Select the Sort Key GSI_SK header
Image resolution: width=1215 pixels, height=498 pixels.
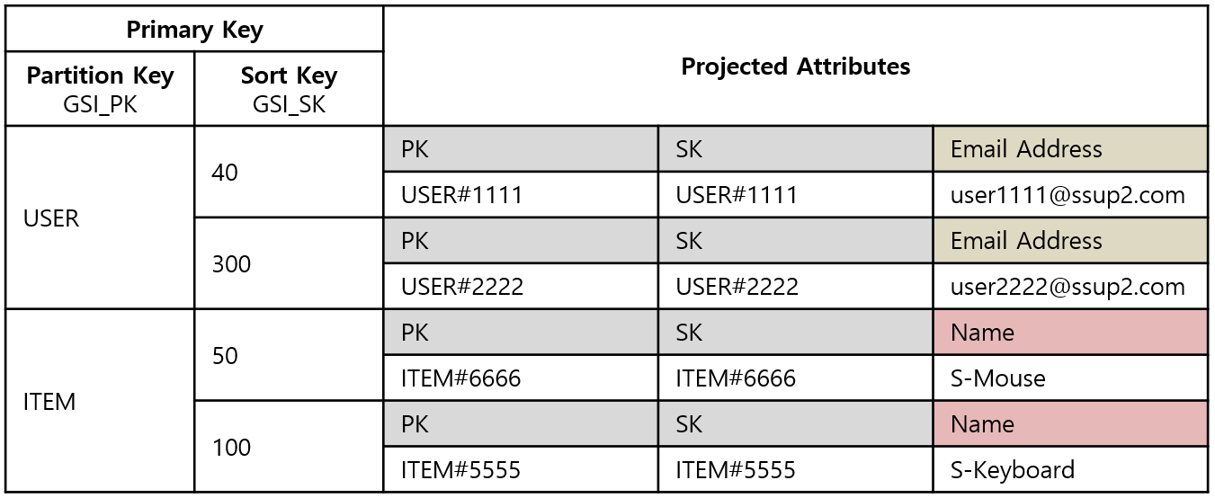289,89
